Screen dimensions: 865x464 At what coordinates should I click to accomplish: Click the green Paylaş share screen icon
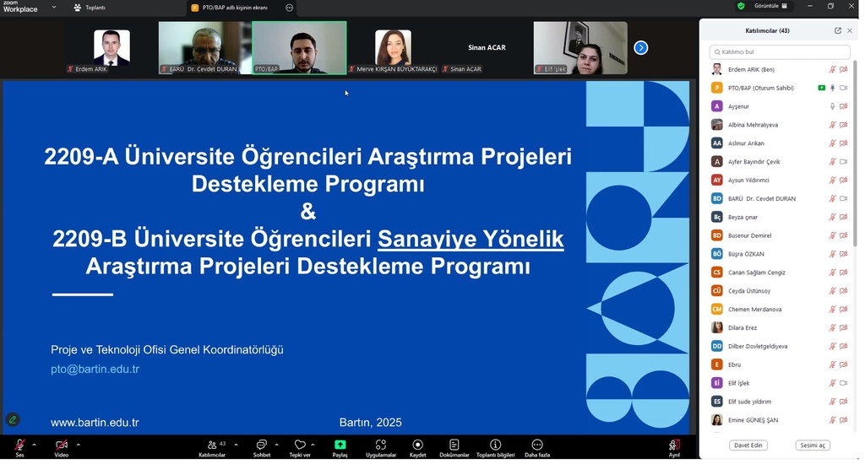(x=340, y=445)
